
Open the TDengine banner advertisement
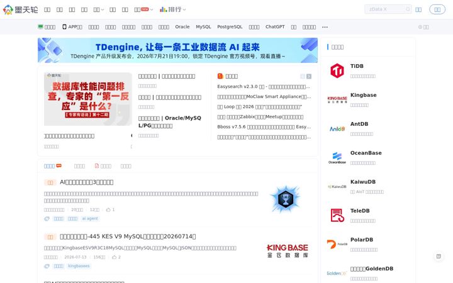tap(177, 50)
